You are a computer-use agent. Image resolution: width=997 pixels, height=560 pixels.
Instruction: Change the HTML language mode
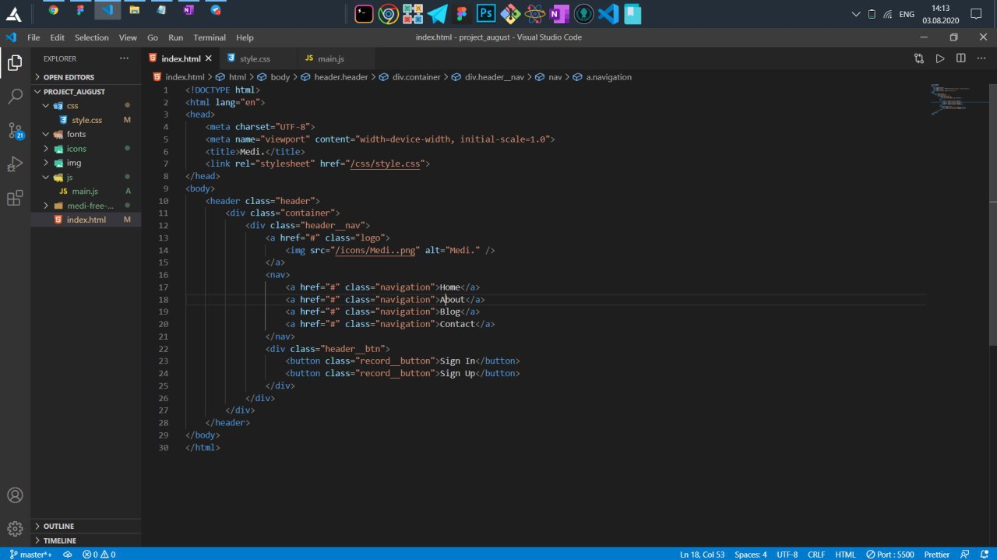pos(845,555)
